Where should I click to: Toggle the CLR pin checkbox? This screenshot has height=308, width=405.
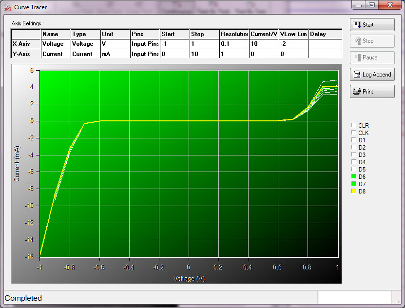point(354,126)
